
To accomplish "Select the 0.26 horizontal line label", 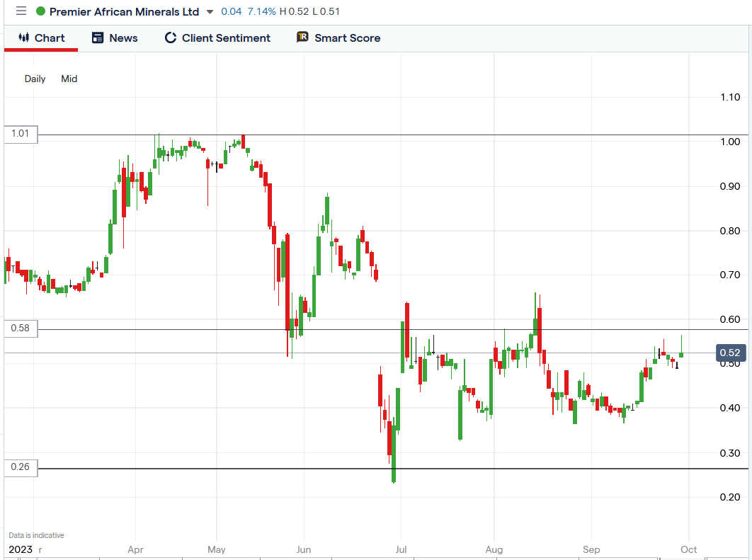I will [21, 467].
